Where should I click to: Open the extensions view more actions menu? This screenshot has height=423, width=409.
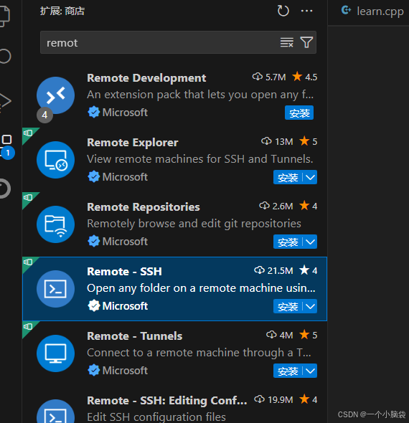pyautogui.click(x=306, y=11)
